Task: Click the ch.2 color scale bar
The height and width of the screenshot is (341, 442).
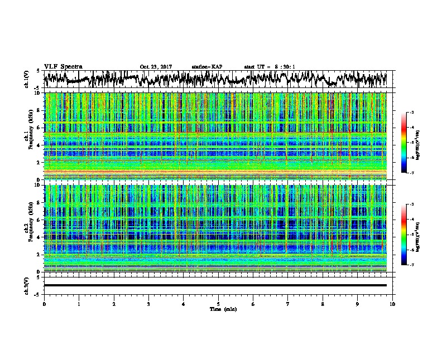Action: tap(404, 235)
